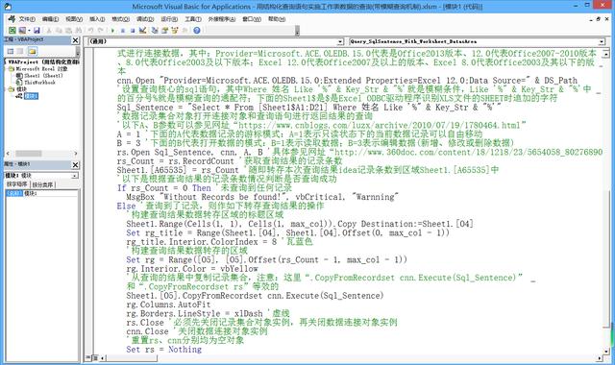Open the 编辑(E) menu

tap(50, 19)
